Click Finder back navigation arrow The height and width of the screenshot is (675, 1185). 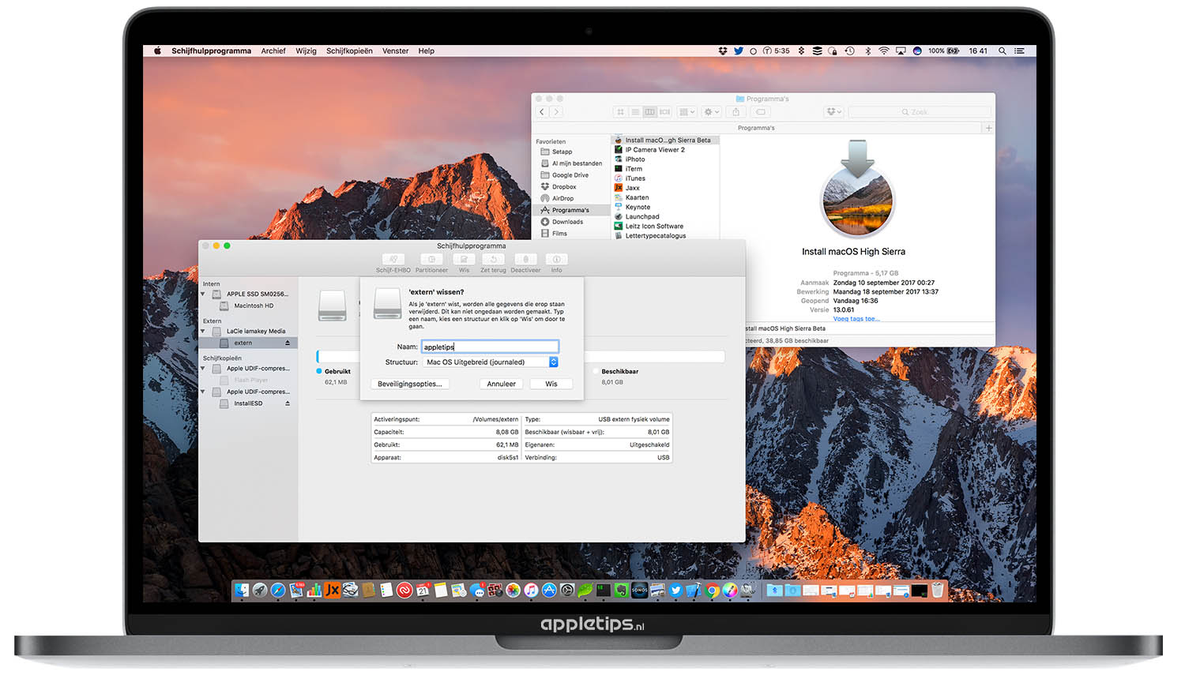[x=542, y=112]
